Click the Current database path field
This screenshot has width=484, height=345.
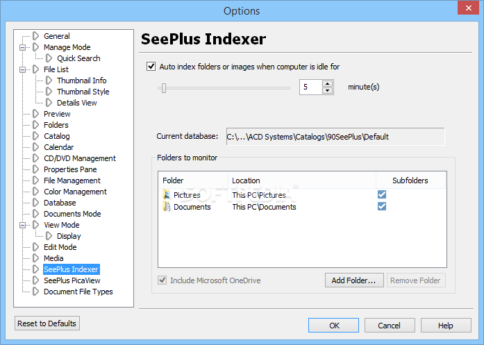(335, 136)
